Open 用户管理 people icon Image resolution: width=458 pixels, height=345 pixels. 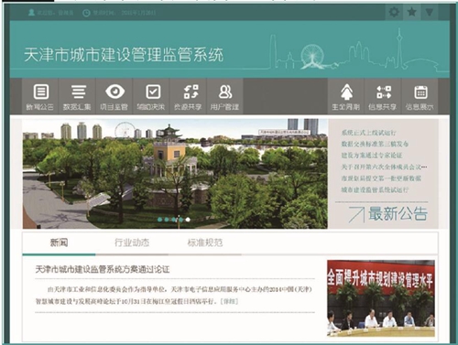click(x=225, y=92)
